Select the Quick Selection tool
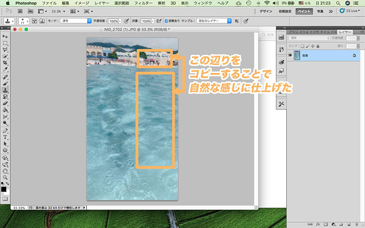The width and height of the screenshot is (365, 228). (5, 56)
